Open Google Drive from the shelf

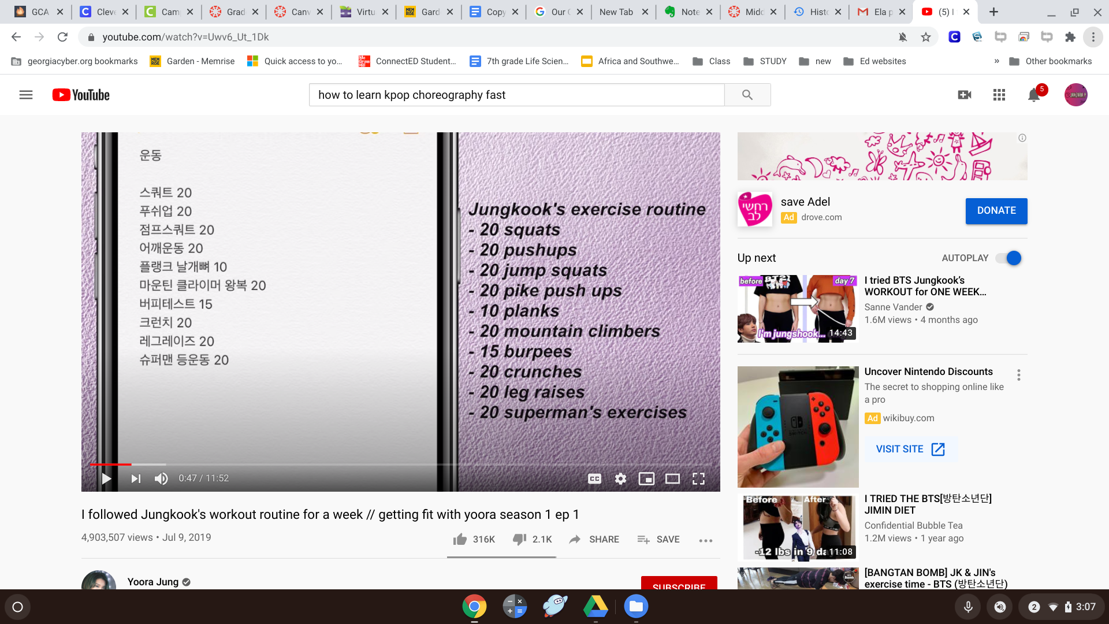[x=596, y=607]
